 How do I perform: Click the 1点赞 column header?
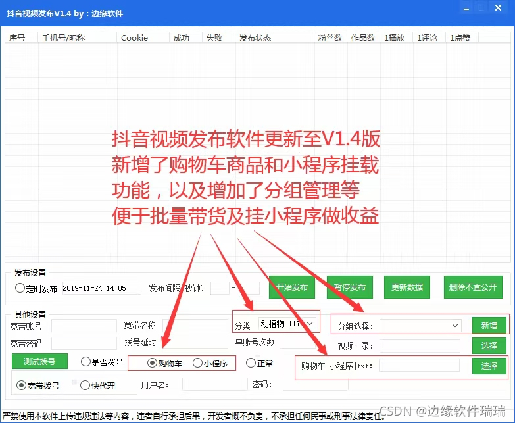pos(462,37)
